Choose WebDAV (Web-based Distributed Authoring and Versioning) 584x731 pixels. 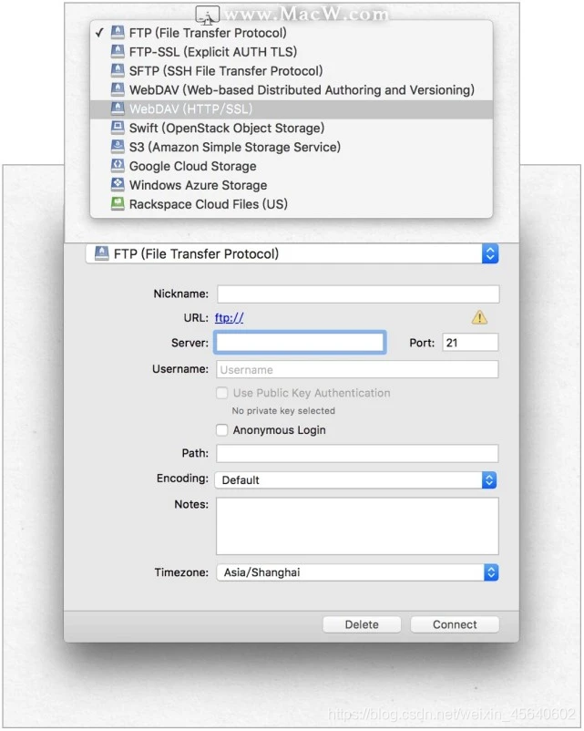coord(292,89)
